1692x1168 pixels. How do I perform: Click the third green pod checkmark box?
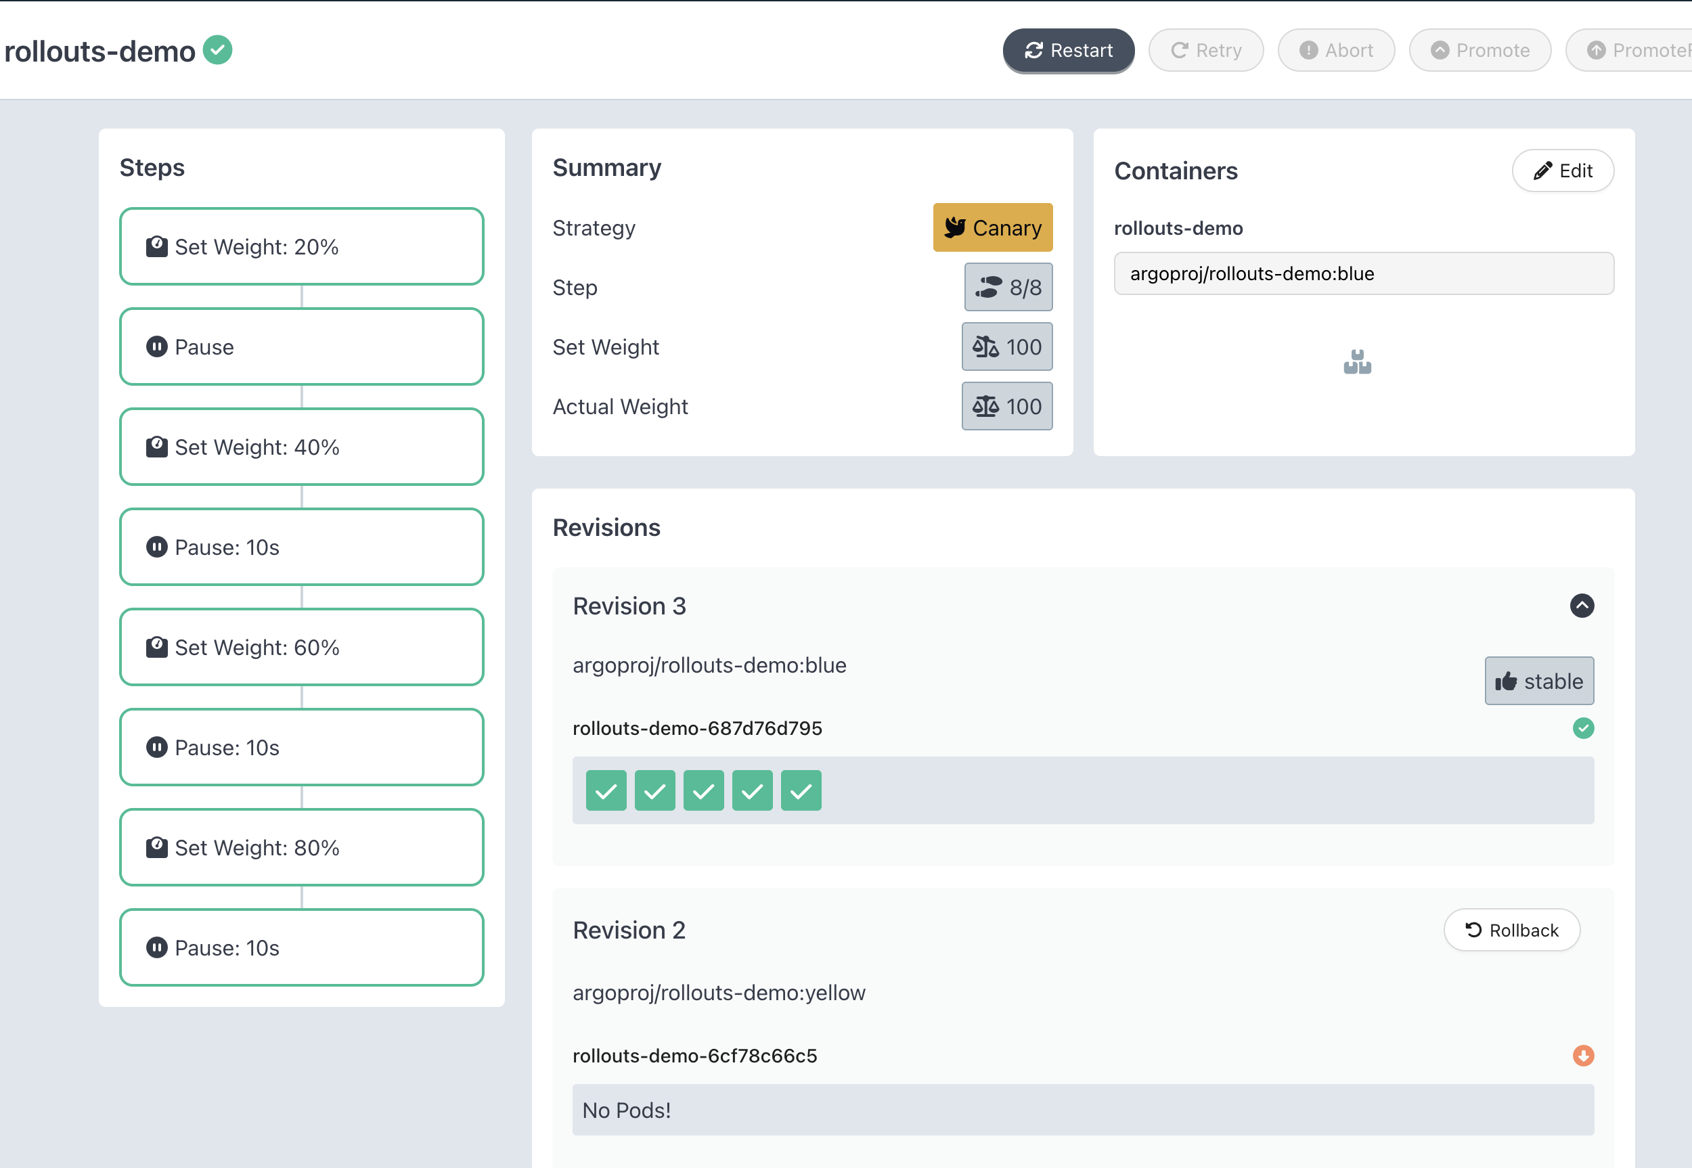703,790
